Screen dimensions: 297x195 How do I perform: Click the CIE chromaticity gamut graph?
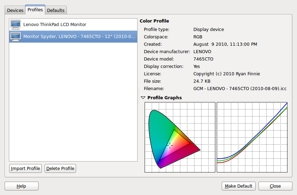pos(180,137)
